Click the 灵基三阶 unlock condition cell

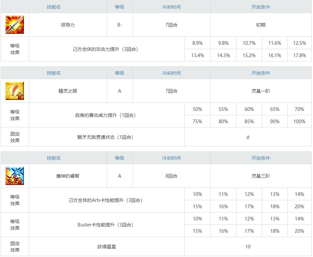[261, 176]
